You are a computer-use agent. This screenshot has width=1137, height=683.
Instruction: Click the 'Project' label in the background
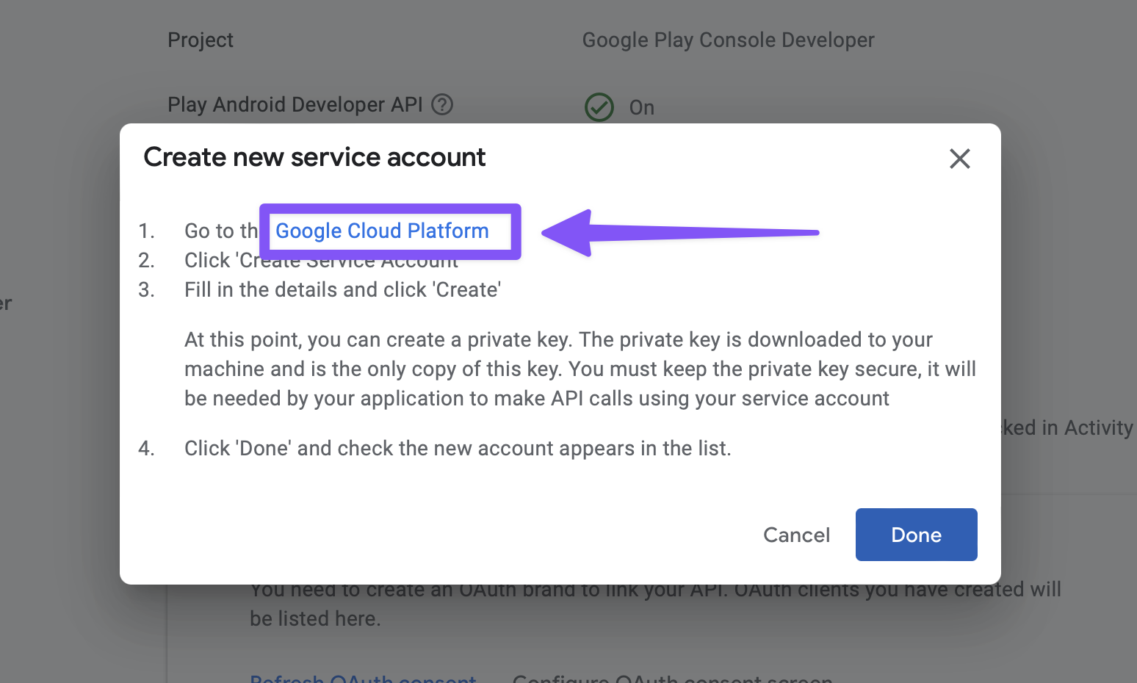point(201,40)
